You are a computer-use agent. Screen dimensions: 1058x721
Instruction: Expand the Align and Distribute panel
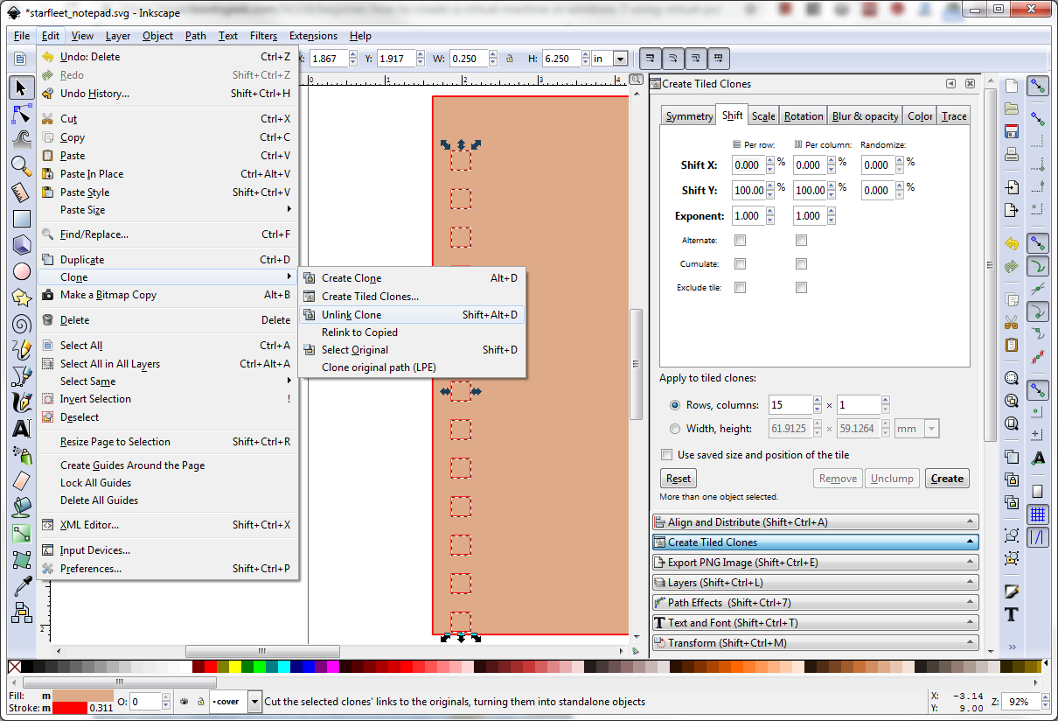point(815,522)
